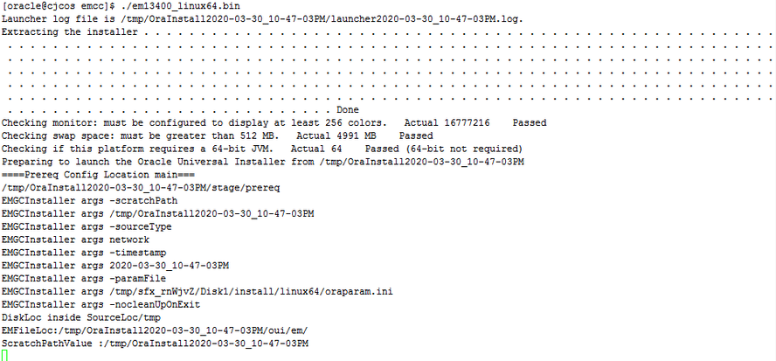This screenshot has height=361, width=776.
Task: Click the "args network" line
Action: (x=75, y=240)
